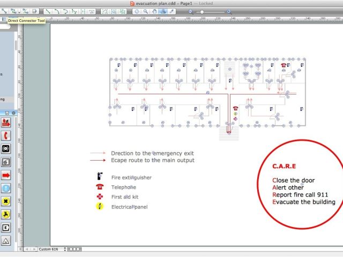Viewport: 343px width, 257px height.
Task: Pick the red telephone shape in library
Action: [x=6, y=136]
